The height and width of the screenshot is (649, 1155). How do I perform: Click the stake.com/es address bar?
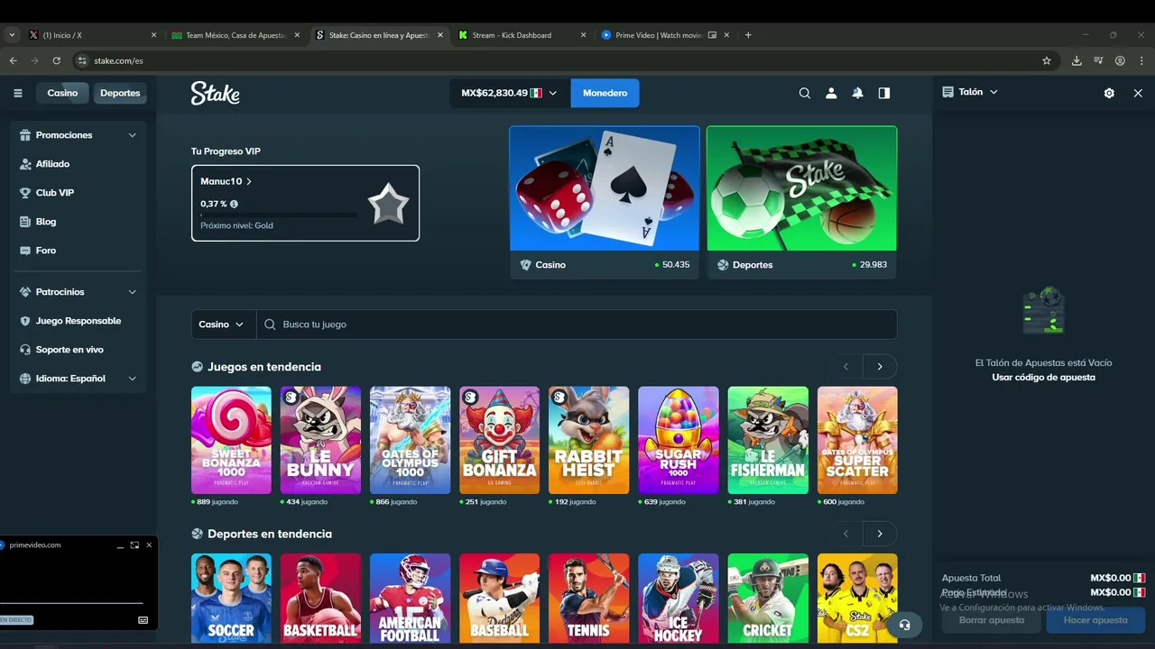559,60
